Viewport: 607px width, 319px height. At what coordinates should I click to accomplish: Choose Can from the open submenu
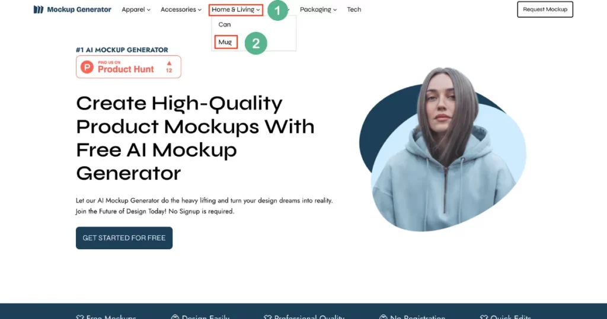coord(225,25)
